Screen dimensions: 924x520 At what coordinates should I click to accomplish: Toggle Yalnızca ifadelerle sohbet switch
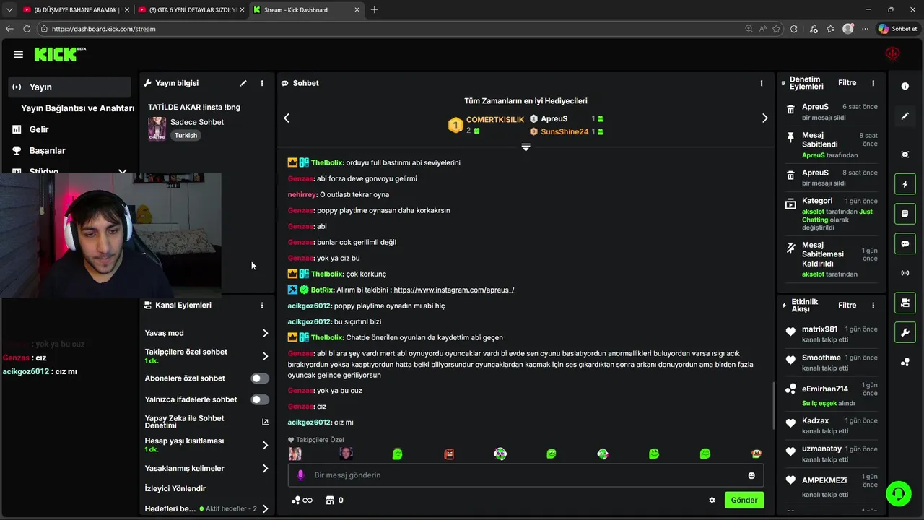coord(260,399)
